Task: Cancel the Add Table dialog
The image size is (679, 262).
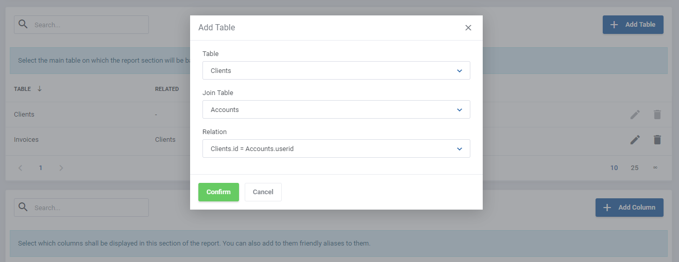Action: (263, 192)
